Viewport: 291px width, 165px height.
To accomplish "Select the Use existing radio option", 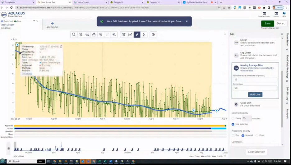I will pyautogui.click(x=233, y=124).
